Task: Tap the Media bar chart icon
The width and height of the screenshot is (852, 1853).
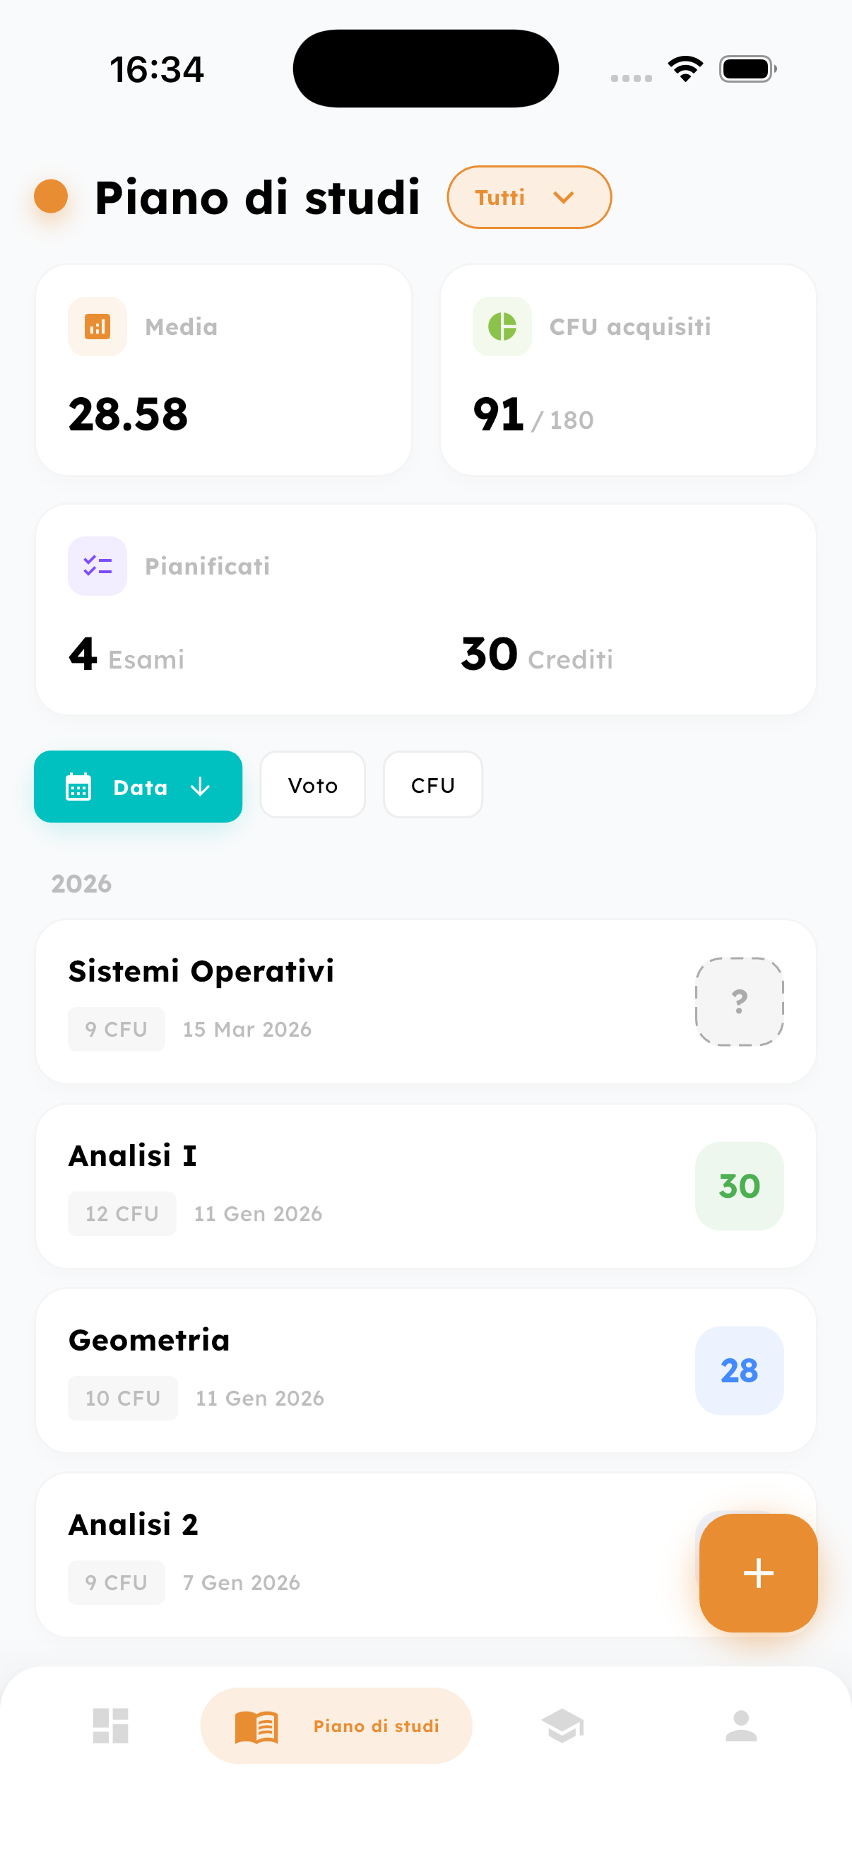Action: click(97, 327)
